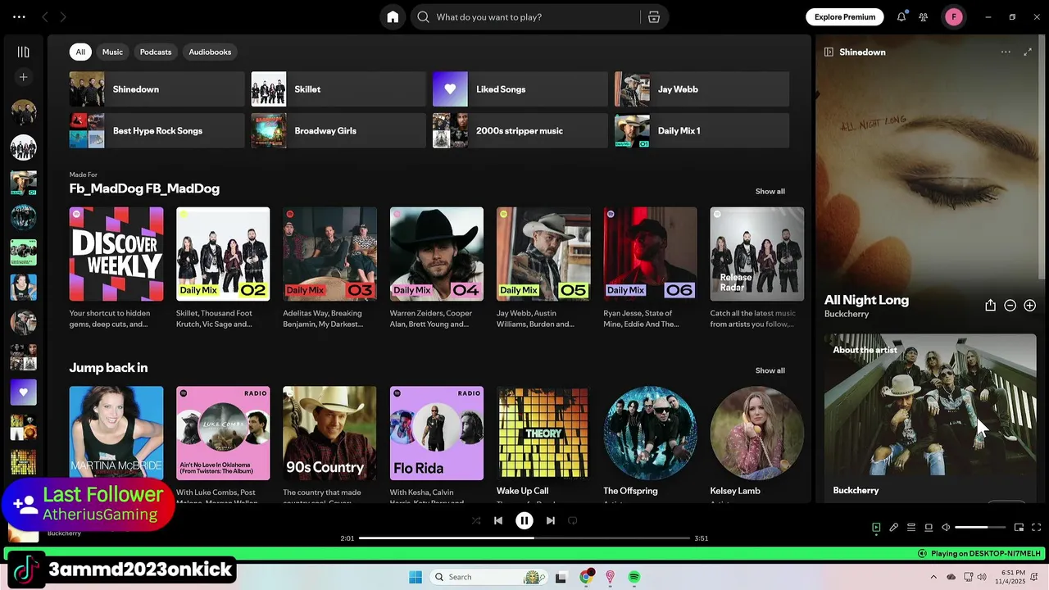Adjust the Spotify volume slider
The height and width of the screenshot is (590, 1049).
tap(980, 528)
